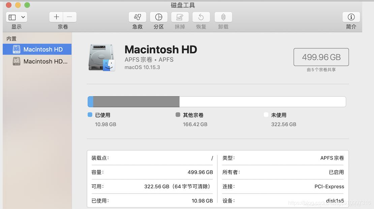The width and height of the screenshot is (374, 209).
Task: Click the "APFS 宗卷 • APFS" subtitle
Action: [x=149, y=60]
